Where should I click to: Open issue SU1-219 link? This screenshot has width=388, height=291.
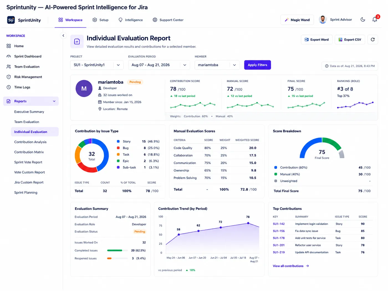(x=279, y=252)
